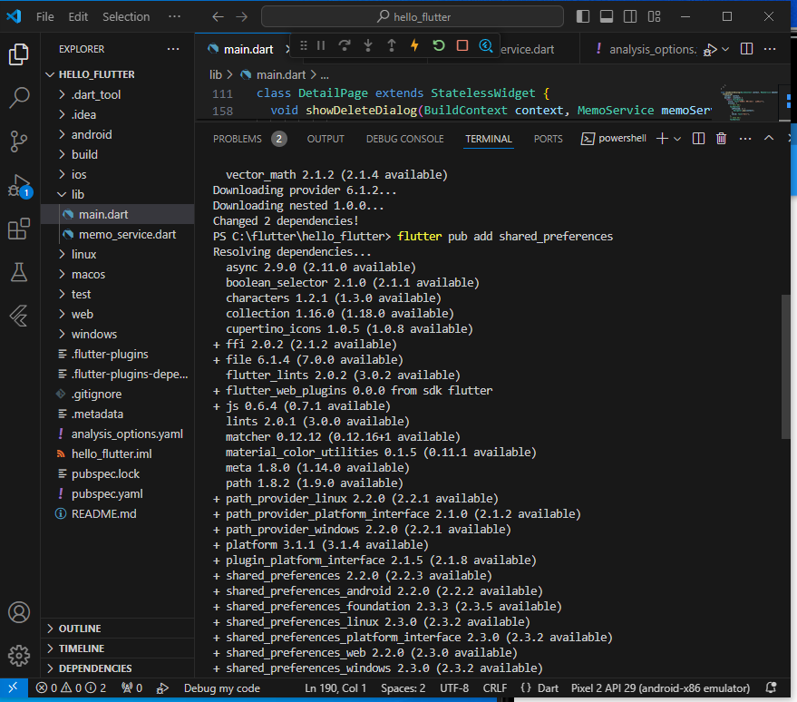Open the Customize Layout control
This screenshot has width=797, height=702.
point(654,16)
